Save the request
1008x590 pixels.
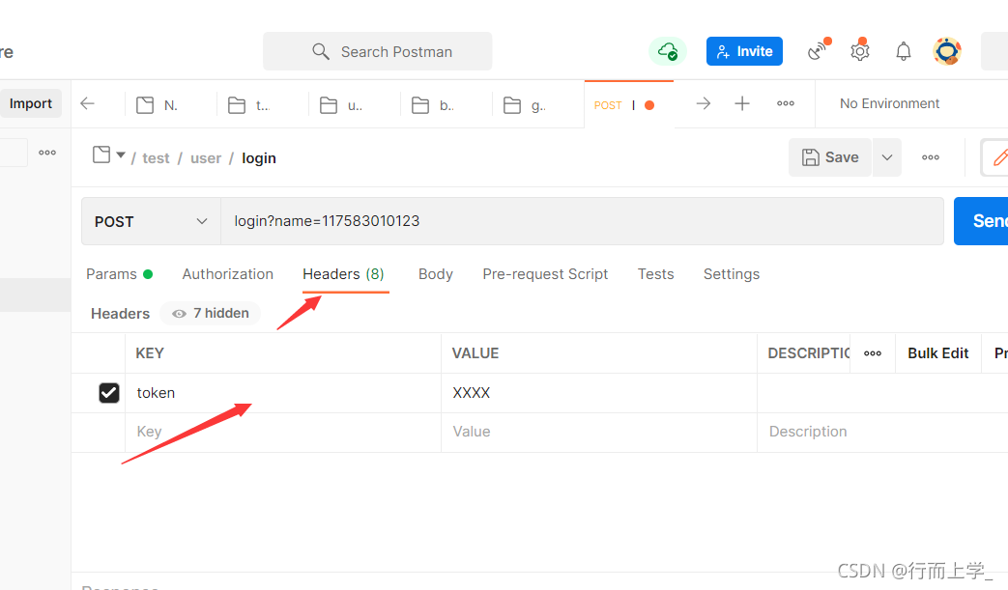(830, 157)
